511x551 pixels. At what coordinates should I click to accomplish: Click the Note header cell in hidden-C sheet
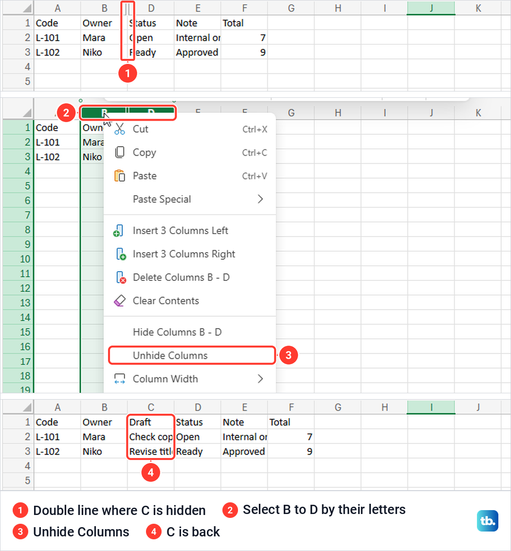pos(198,23)
